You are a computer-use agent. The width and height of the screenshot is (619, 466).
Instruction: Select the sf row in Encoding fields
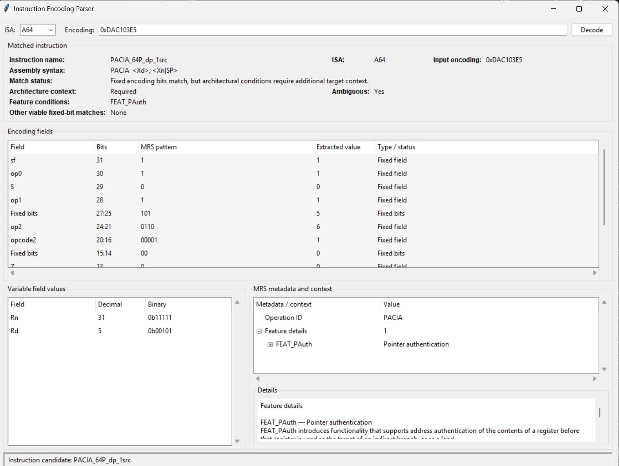point(303,160)
